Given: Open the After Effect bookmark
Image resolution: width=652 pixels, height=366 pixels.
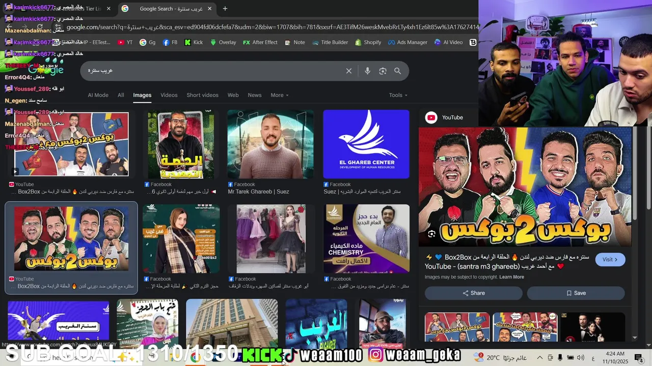Looking at the screenshot, I should tap(260, 42).
